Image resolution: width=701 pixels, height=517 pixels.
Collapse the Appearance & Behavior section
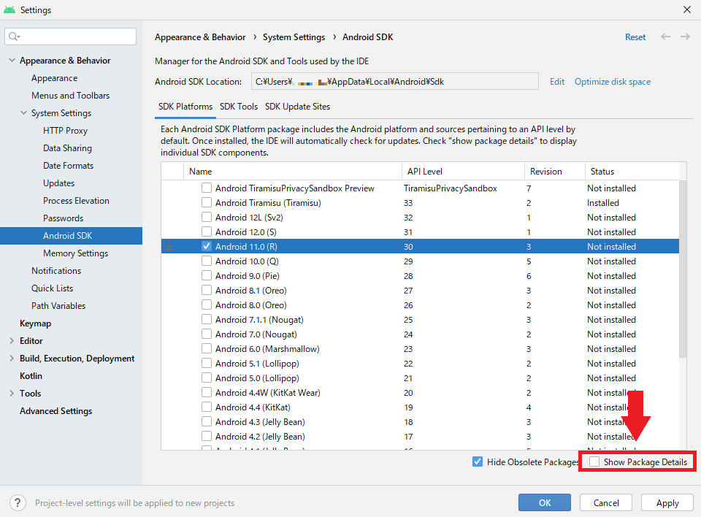pyautogui.click(x=12, y=60)
